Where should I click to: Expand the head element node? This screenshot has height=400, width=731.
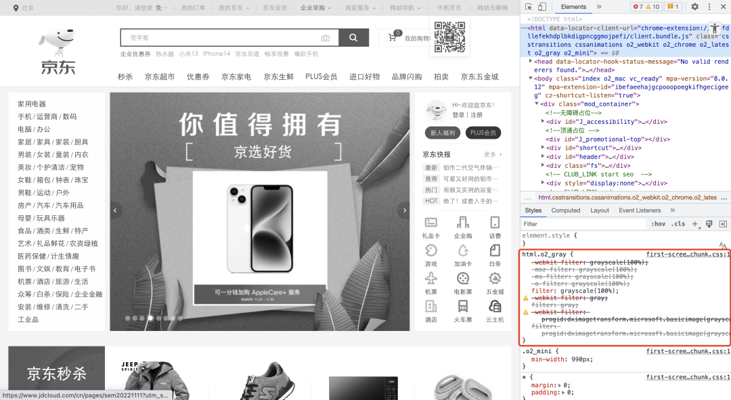pos(531,61)
